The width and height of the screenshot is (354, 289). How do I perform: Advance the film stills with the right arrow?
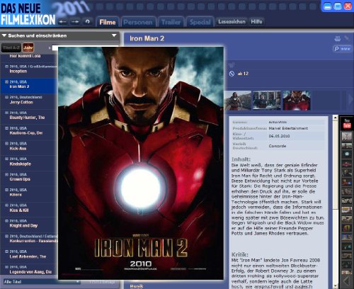coord(350,99)
